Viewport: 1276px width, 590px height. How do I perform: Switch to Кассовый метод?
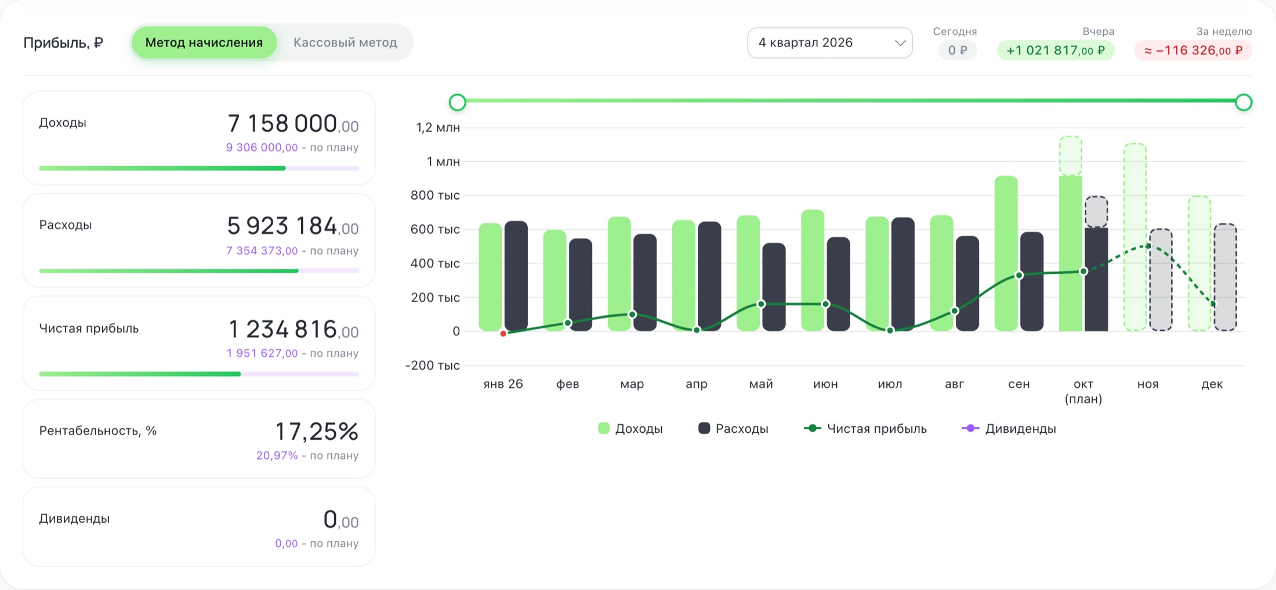click(345, 42)
